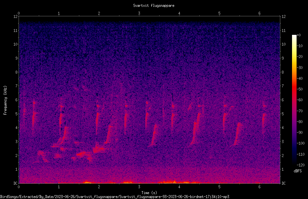Viewport: 308px width, 199px height.
Task: Click the 'DC' label on the left frequency axis
Action: pyautogui.click(x=15, y=183)
